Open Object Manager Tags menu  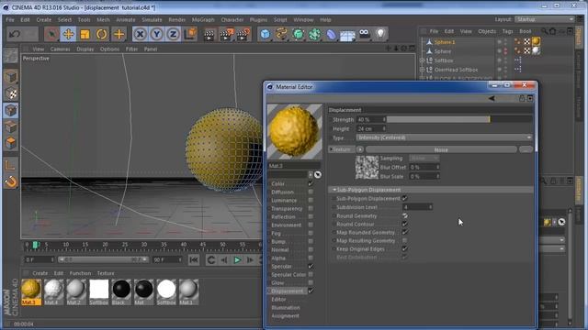[x=507, y=31]
